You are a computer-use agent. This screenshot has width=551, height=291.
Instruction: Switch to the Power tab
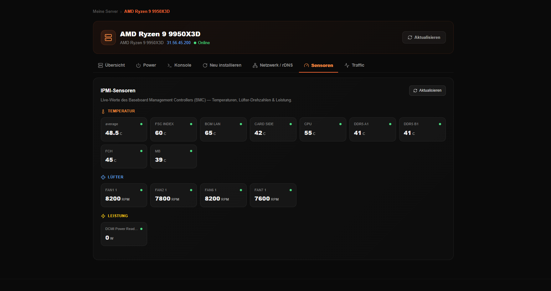coord(146,65)
